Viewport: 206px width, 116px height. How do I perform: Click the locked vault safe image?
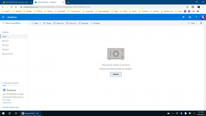coord(116,54)
